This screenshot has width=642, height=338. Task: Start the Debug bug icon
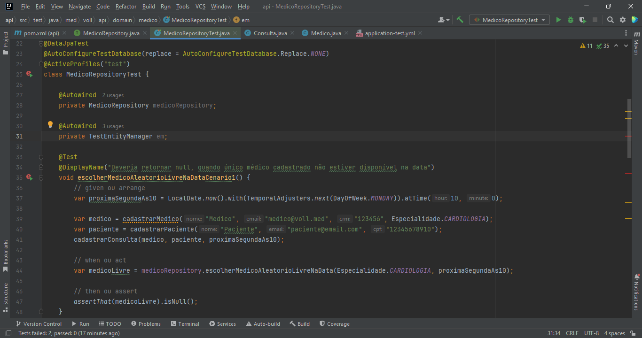(571, 20)
